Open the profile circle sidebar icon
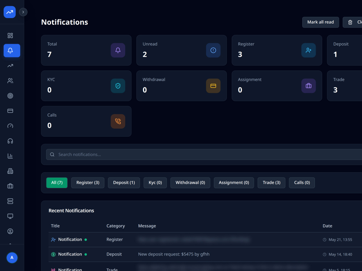The width and height of the screenshot is (362, 271). point(10,231)
